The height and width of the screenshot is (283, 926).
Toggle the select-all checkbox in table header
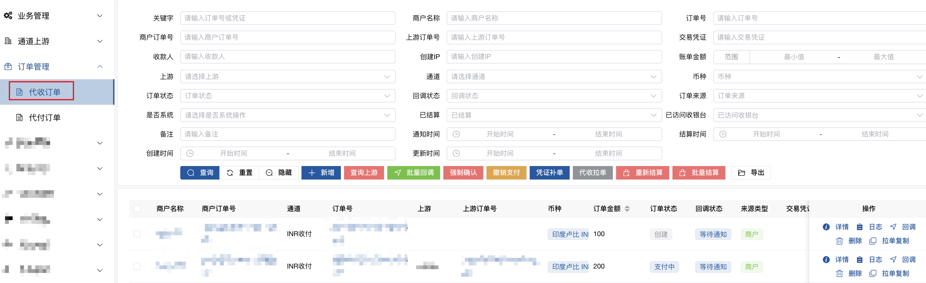(137, 209)
